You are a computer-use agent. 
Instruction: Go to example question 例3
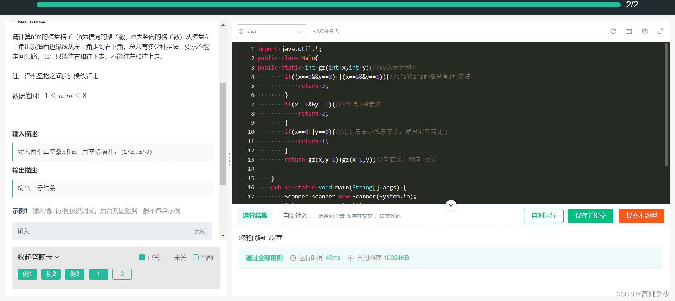(x=75, y=274)
